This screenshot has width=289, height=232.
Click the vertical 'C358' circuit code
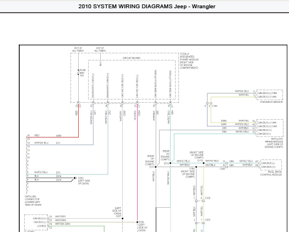[124, 113]
